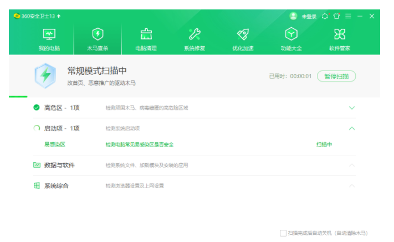Screen dimensions: 394x242
Task: Click 系统综合 heading
Action: (57, 186)
